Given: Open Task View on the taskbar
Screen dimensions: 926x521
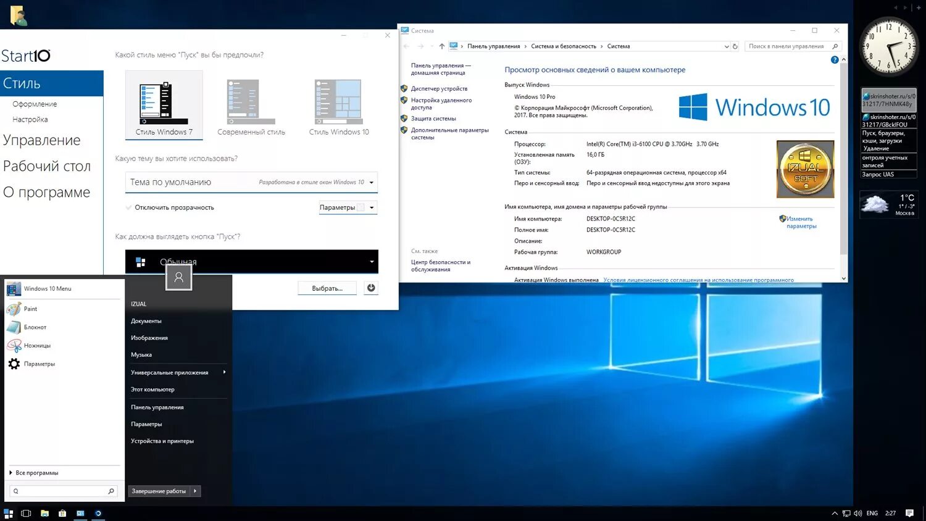Looking at the screenshot, I should pyautogui.click(x=26, y=513).
